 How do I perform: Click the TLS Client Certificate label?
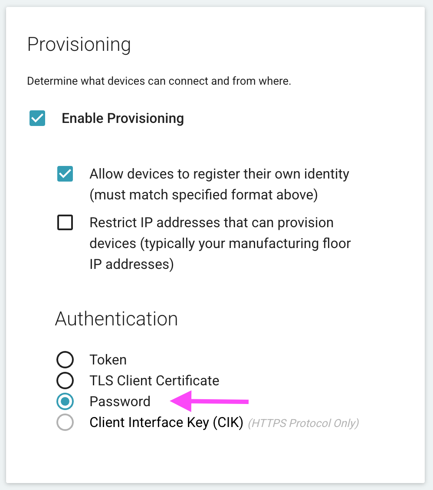[154, 381]
